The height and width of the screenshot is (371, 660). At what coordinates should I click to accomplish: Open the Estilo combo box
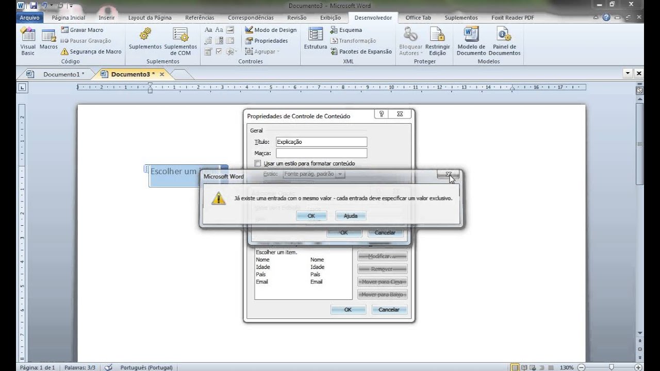(x=314, y=174)
